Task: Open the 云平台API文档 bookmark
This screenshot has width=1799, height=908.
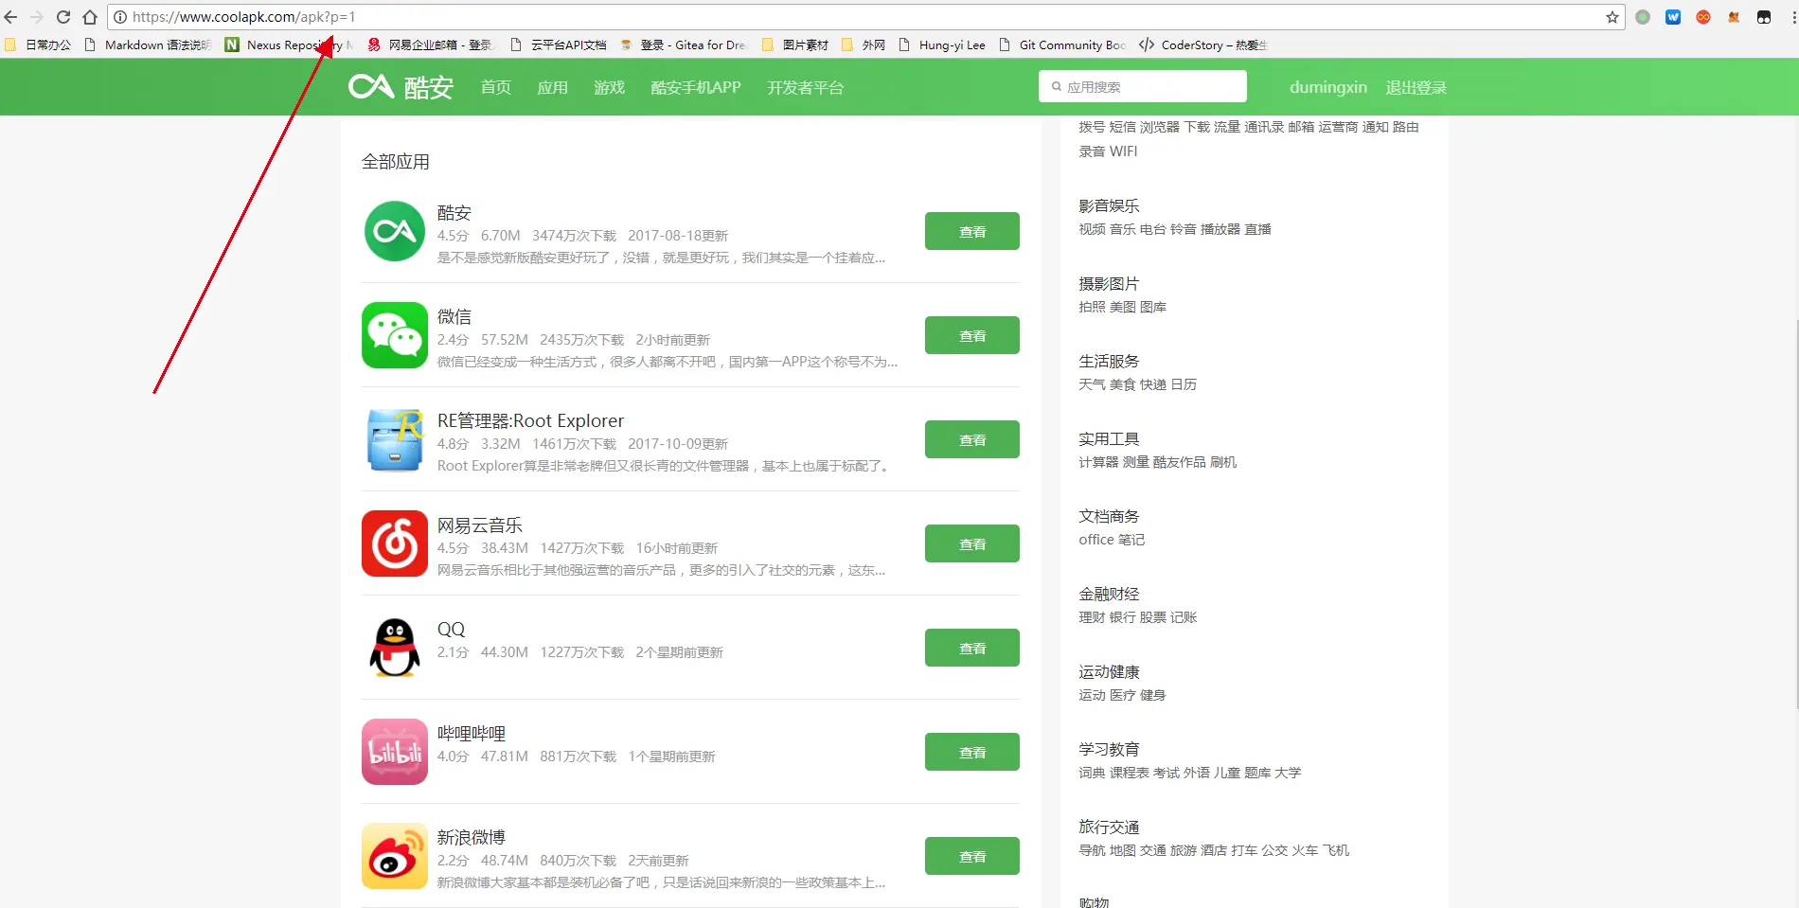Action: (559, 45)
